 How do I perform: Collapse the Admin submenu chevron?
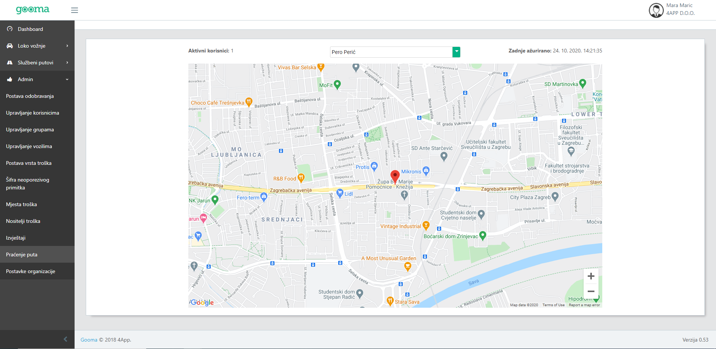(x=67, y=79)
